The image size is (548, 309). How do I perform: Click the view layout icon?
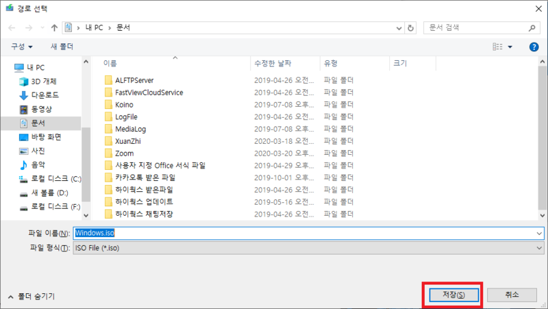click(498, 47)
